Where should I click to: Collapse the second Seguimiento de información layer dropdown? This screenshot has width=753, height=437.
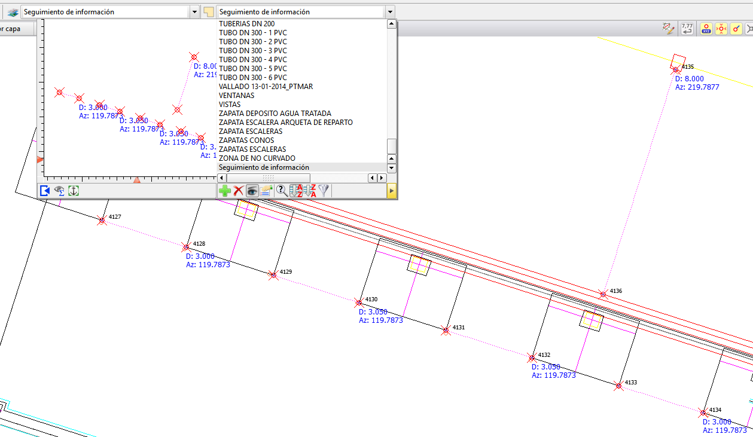click(390, 11)
